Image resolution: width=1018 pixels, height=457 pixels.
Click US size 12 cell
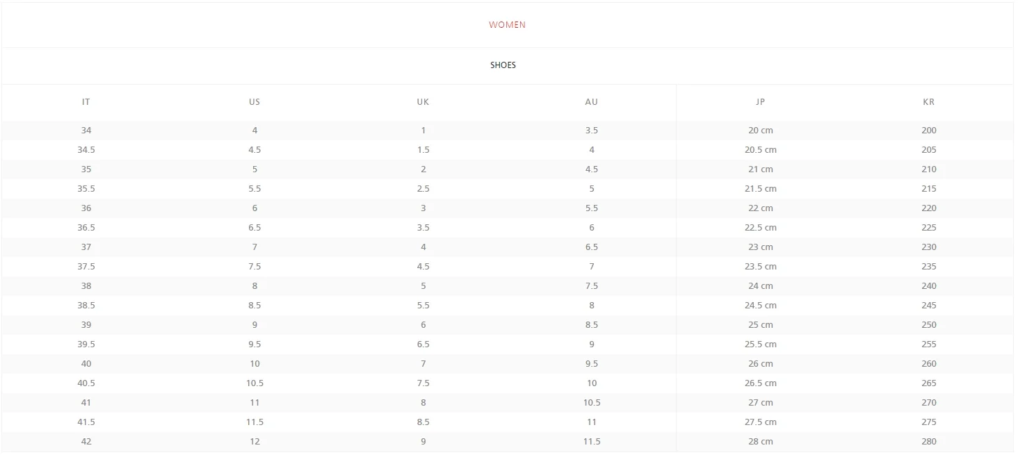(x=255, y=442)
